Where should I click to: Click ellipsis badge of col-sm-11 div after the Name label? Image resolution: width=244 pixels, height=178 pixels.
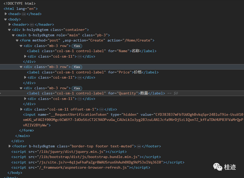click(x=80, y=57)
